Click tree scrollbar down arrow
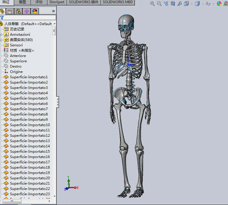Viewport: 228px width, 205px height. [55, 196]
